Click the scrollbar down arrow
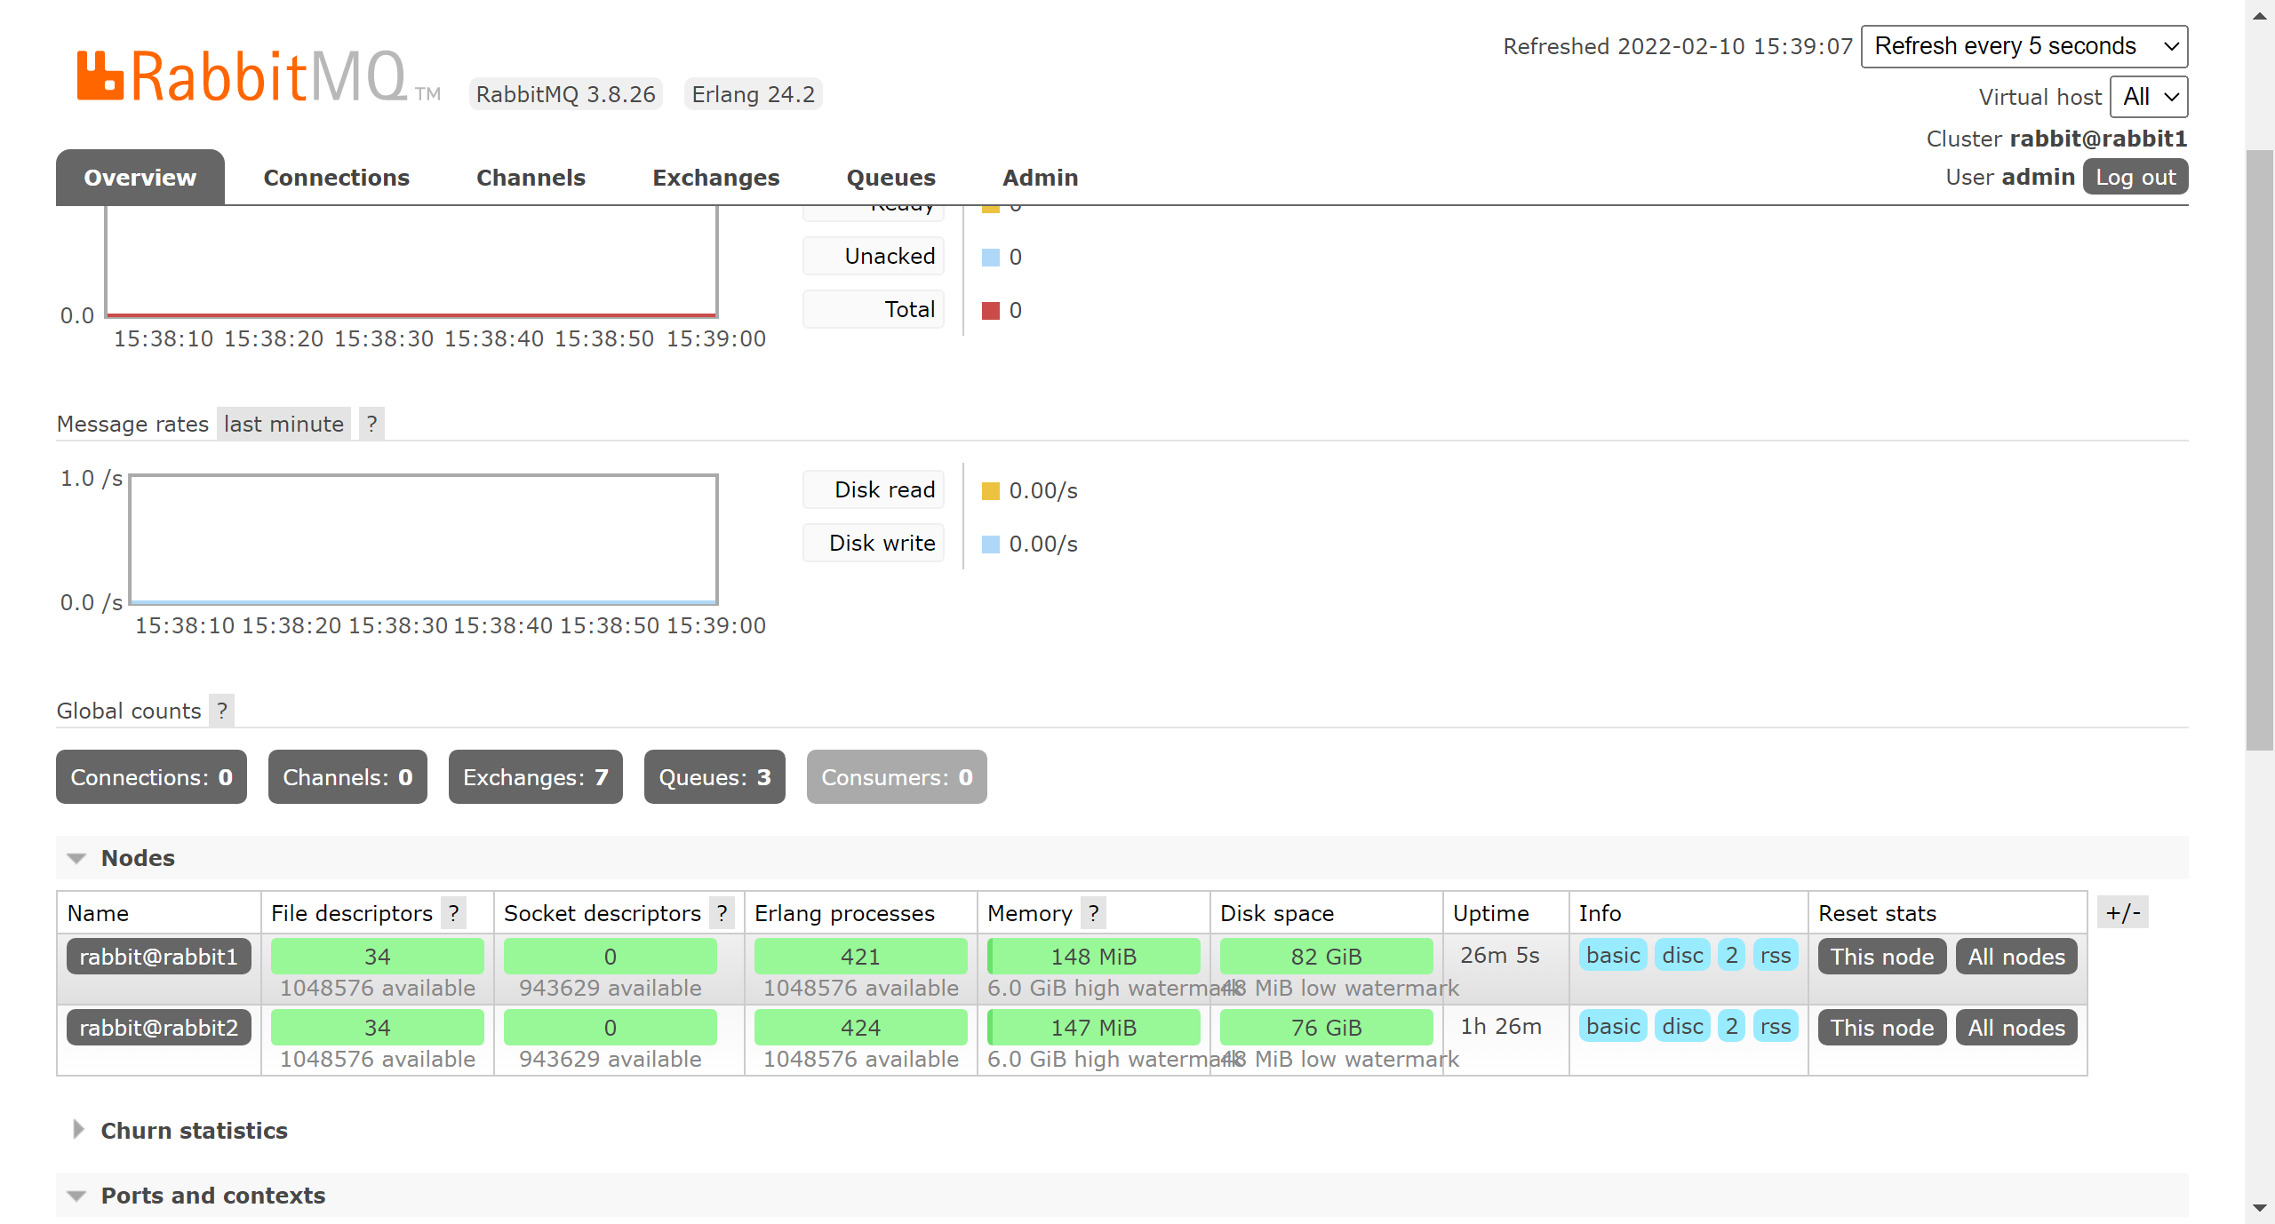Image resolution: width=2275 pixels, height=1224 pixels. pyautogui.click(x=2260, y=1208)
